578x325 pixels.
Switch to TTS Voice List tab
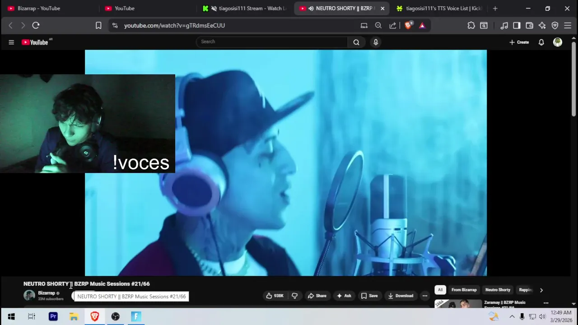tap(440, 8)
